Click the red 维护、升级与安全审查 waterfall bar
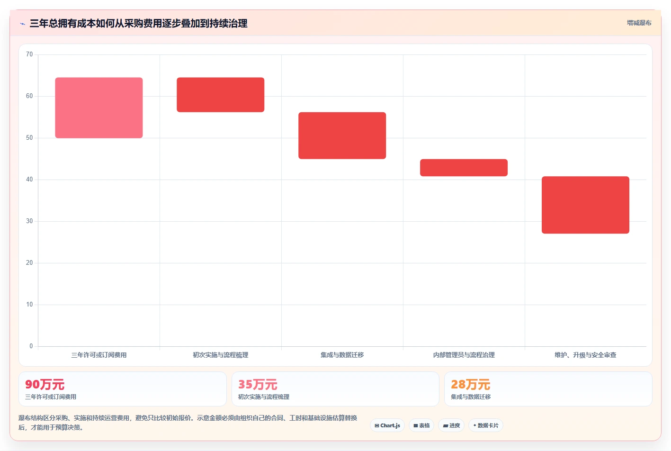This screenshot has width=671, height=451. coord(586,205)
